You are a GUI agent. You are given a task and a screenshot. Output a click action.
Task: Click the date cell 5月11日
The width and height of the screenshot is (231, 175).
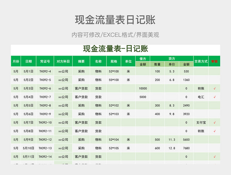pos(29,157)
